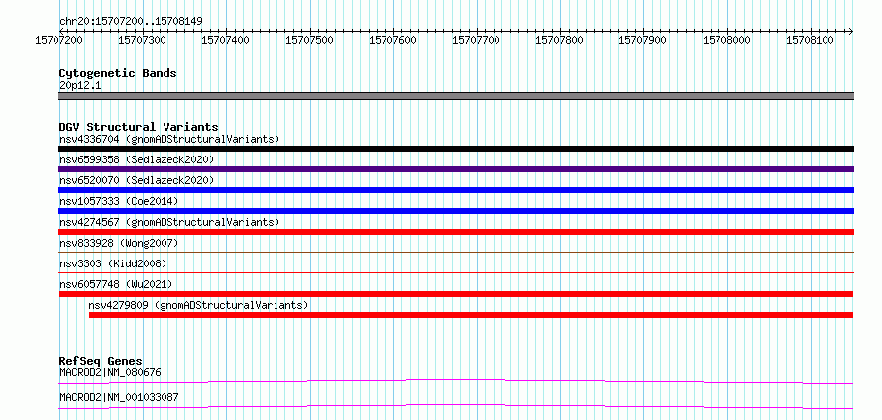
Task: Click the red nsv4279809 variant bar
Action: (472, 315)
